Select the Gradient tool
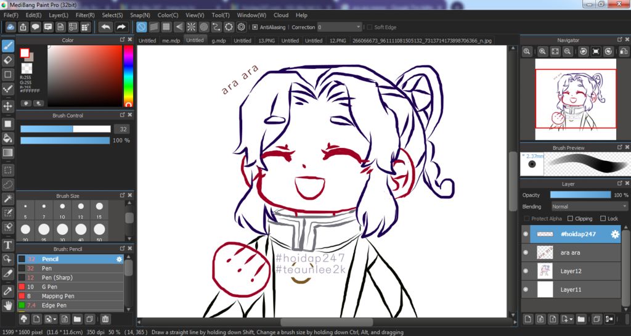 coord(7,153)
